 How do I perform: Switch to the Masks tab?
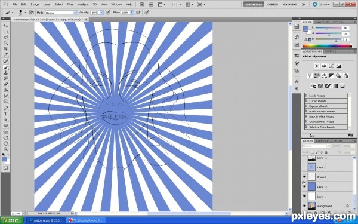329,51
